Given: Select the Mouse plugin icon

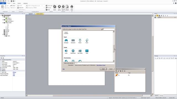Looking at the screenshot, I should (80, 40).
